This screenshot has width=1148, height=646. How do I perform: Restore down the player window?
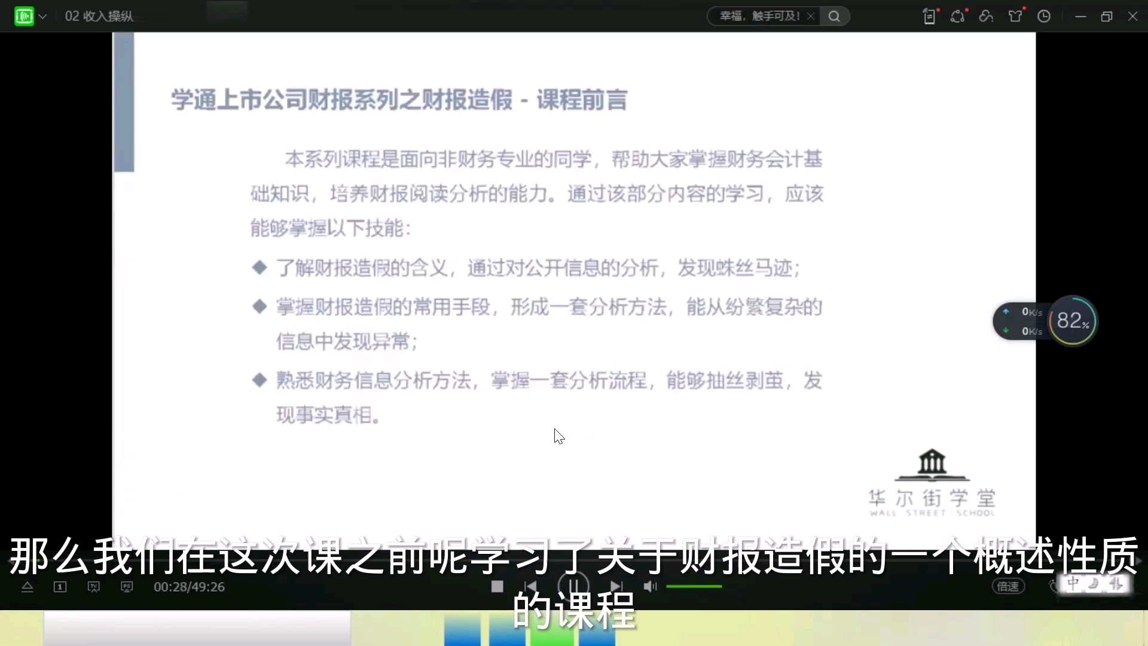tap(1107, 17)
